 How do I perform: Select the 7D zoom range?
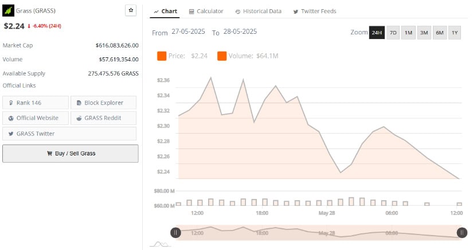[393, 33]
